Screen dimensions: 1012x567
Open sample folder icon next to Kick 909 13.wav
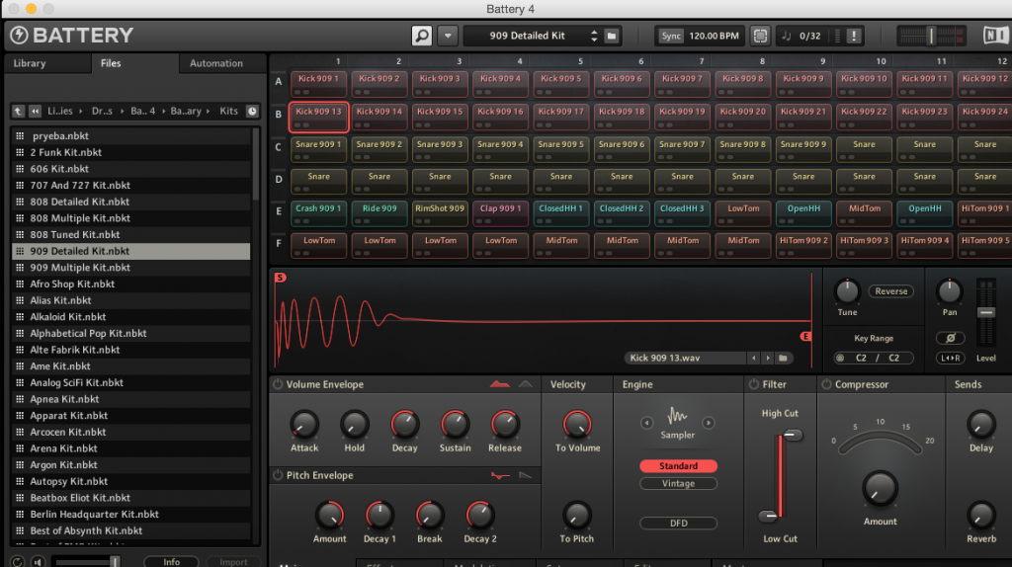783,358
